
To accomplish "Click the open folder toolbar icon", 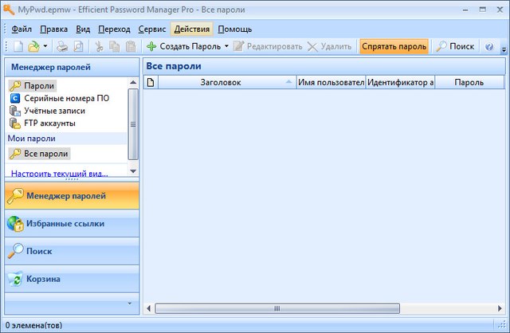I will click(33, 46).
